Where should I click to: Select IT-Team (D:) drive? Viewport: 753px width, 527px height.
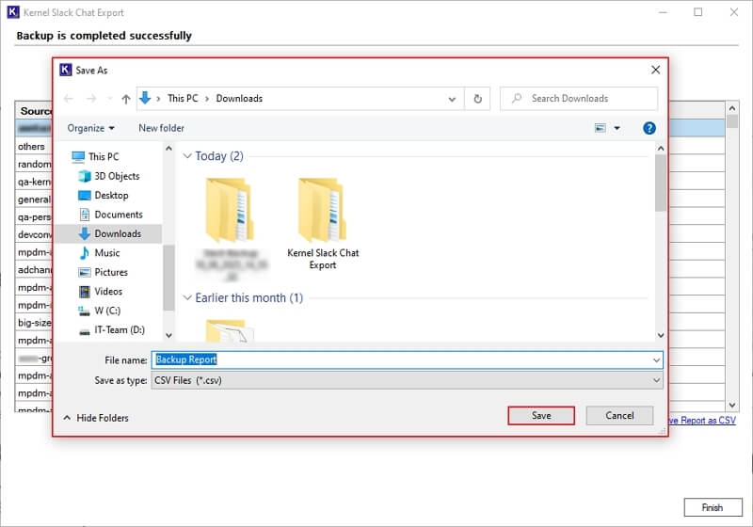119,330
